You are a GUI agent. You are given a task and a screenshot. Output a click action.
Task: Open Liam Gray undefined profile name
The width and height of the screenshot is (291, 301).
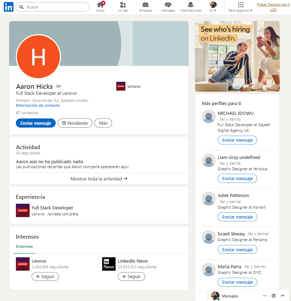[239, 157]
